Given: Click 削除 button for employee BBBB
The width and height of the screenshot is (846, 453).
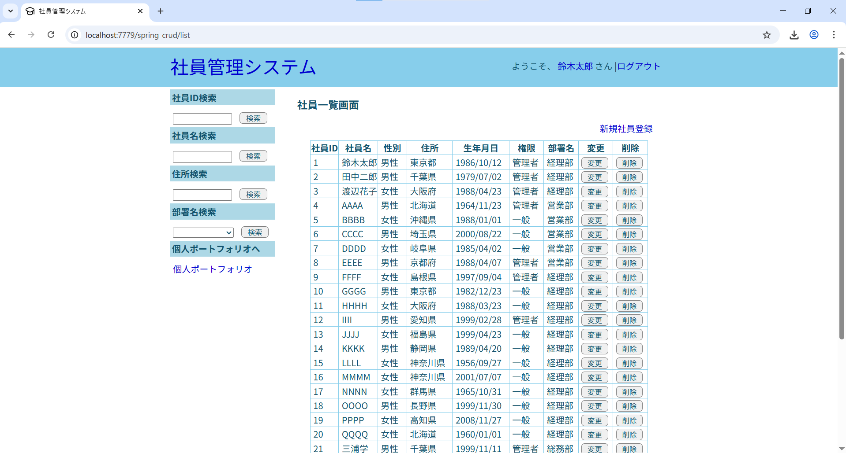Looking at the screenshot, I should [629, 220].
